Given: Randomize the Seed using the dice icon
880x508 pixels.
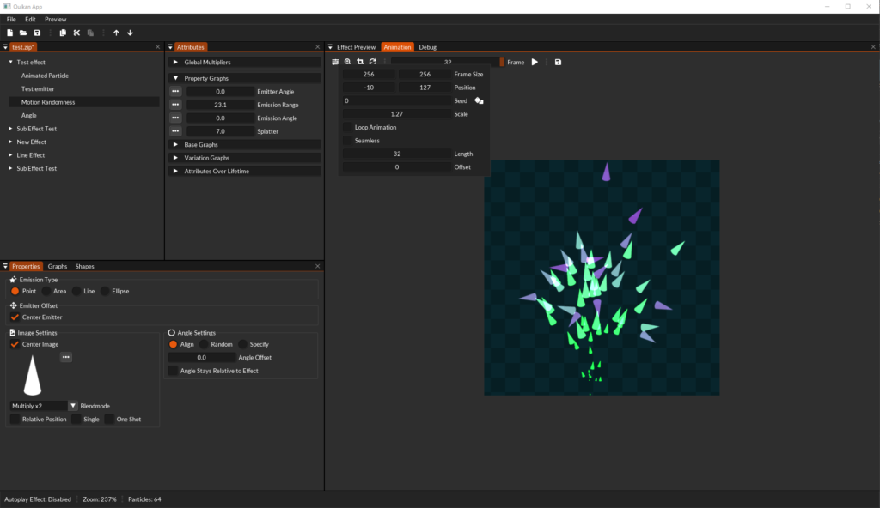Looking at the screenshot, I should tap(479, 100).
